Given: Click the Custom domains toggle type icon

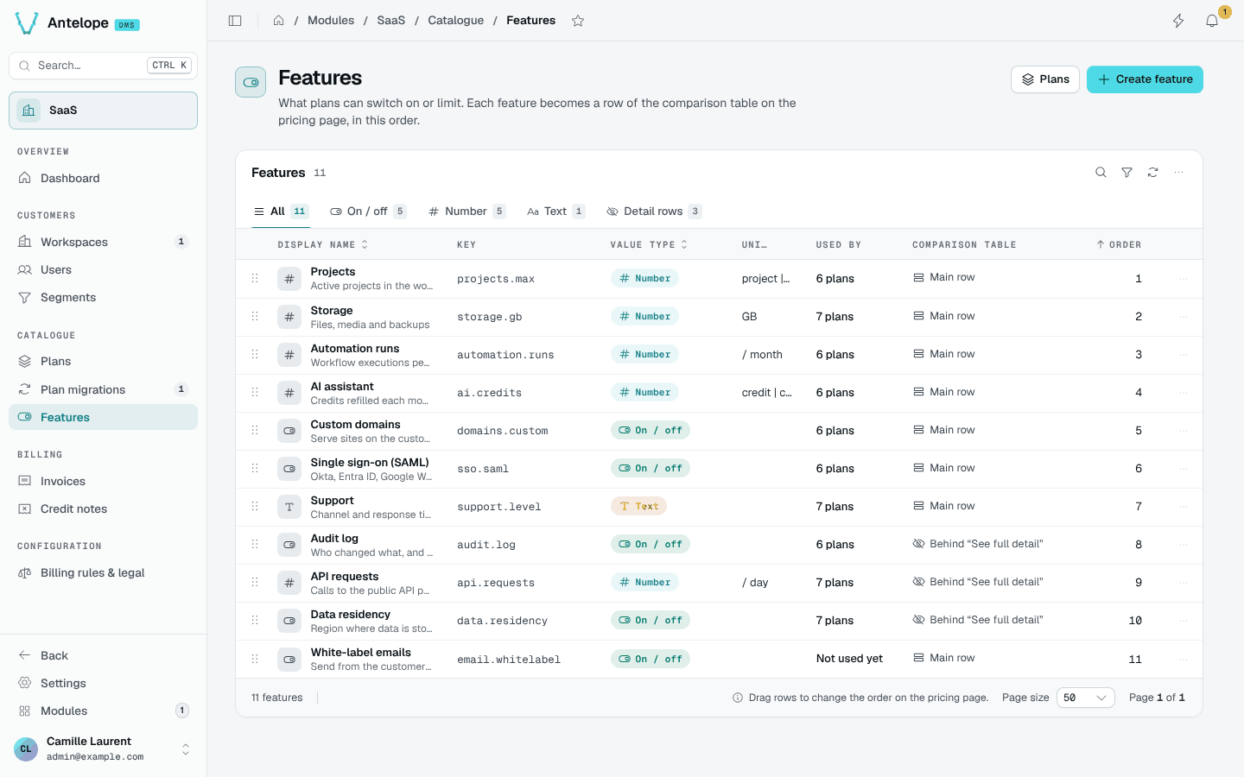Looking at the screenshot, I should click(289, 431).
